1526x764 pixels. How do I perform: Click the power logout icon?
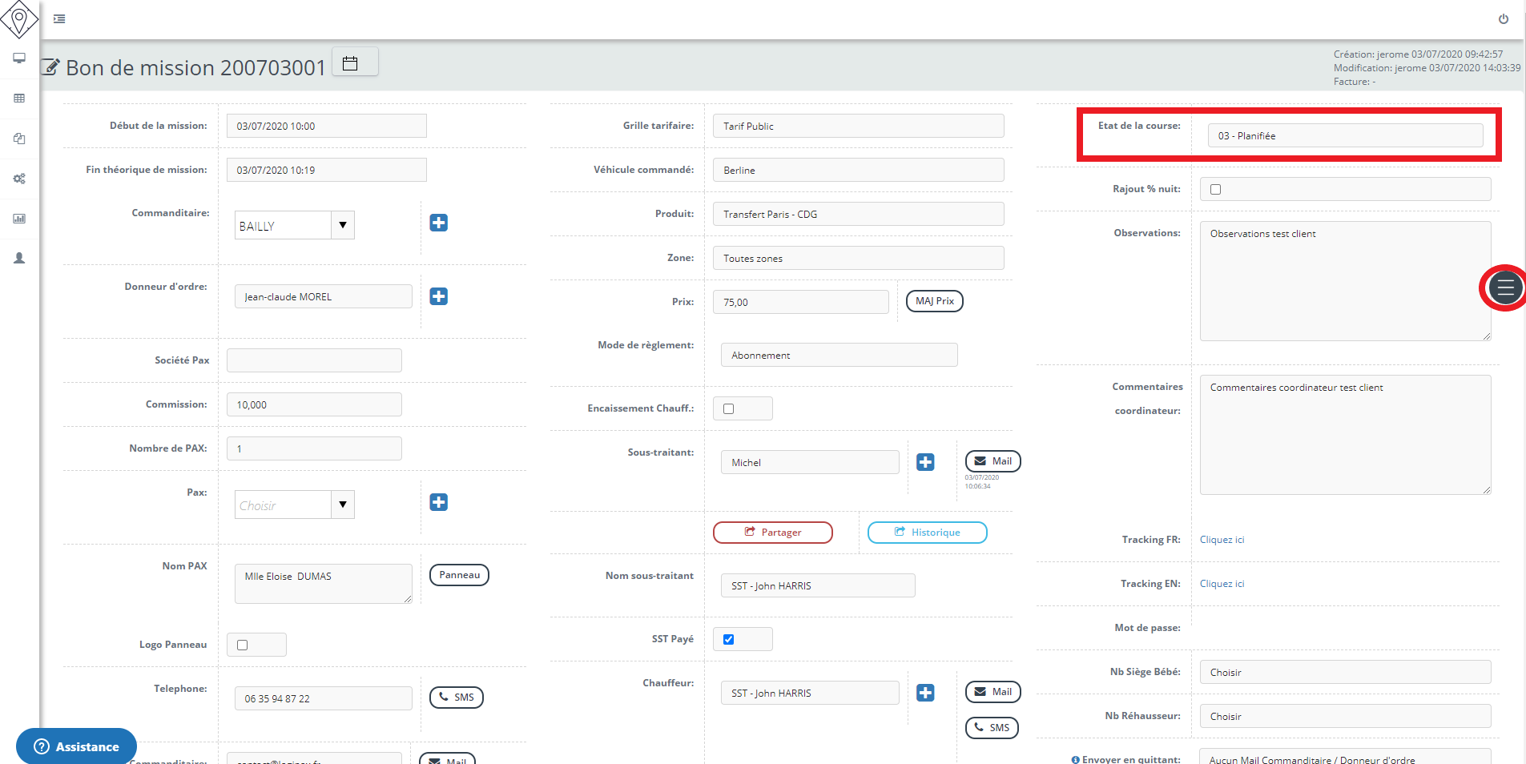pos(1503,19)
